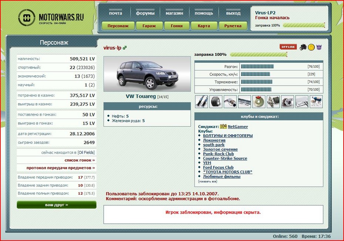The width and height of the screenshot is (344, 241).
Task: Click the red OFFLINE status badge
Action: (x=288, y=47)
